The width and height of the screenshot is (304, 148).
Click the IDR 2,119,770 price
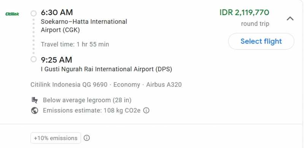[244, 13]
